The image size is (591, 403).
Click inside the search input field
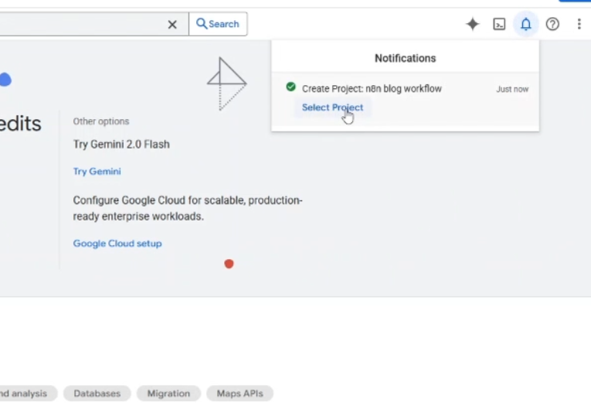coord(77,25)
